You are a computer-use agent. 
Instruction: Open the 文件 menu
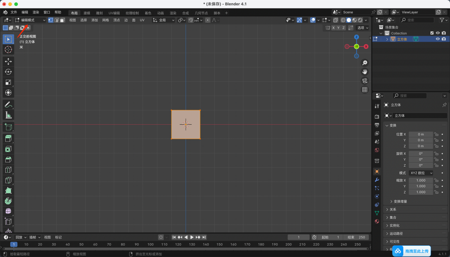pos(14,12)
